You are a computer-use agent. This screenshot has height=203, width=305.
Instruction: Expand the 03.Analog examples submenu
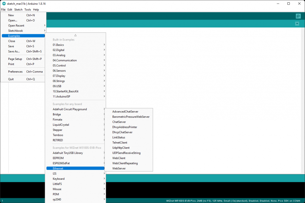tap(75, 55)
